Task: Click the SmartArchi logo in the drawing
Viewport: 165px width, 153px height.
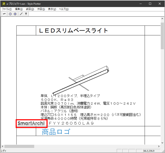Action: (31, 124)
